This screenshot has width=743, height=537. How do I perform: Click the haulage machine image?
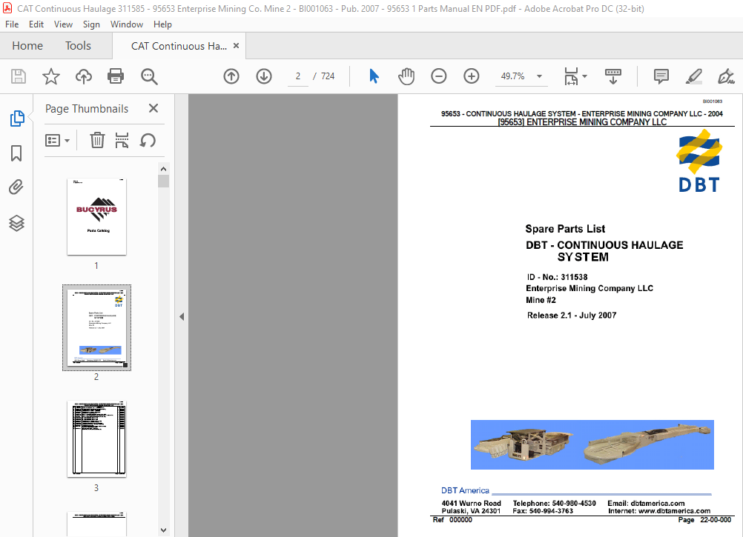pos(592,444)
